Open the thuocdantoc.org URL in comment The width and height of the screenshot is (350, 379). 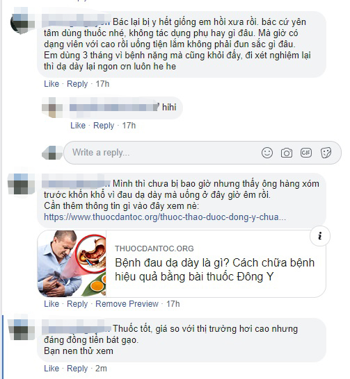pos(165,217)
